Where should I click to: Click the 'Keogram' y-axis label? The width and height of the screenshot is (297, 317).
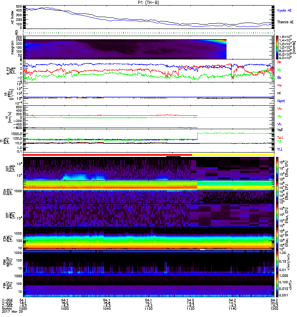tap(12, 47)
